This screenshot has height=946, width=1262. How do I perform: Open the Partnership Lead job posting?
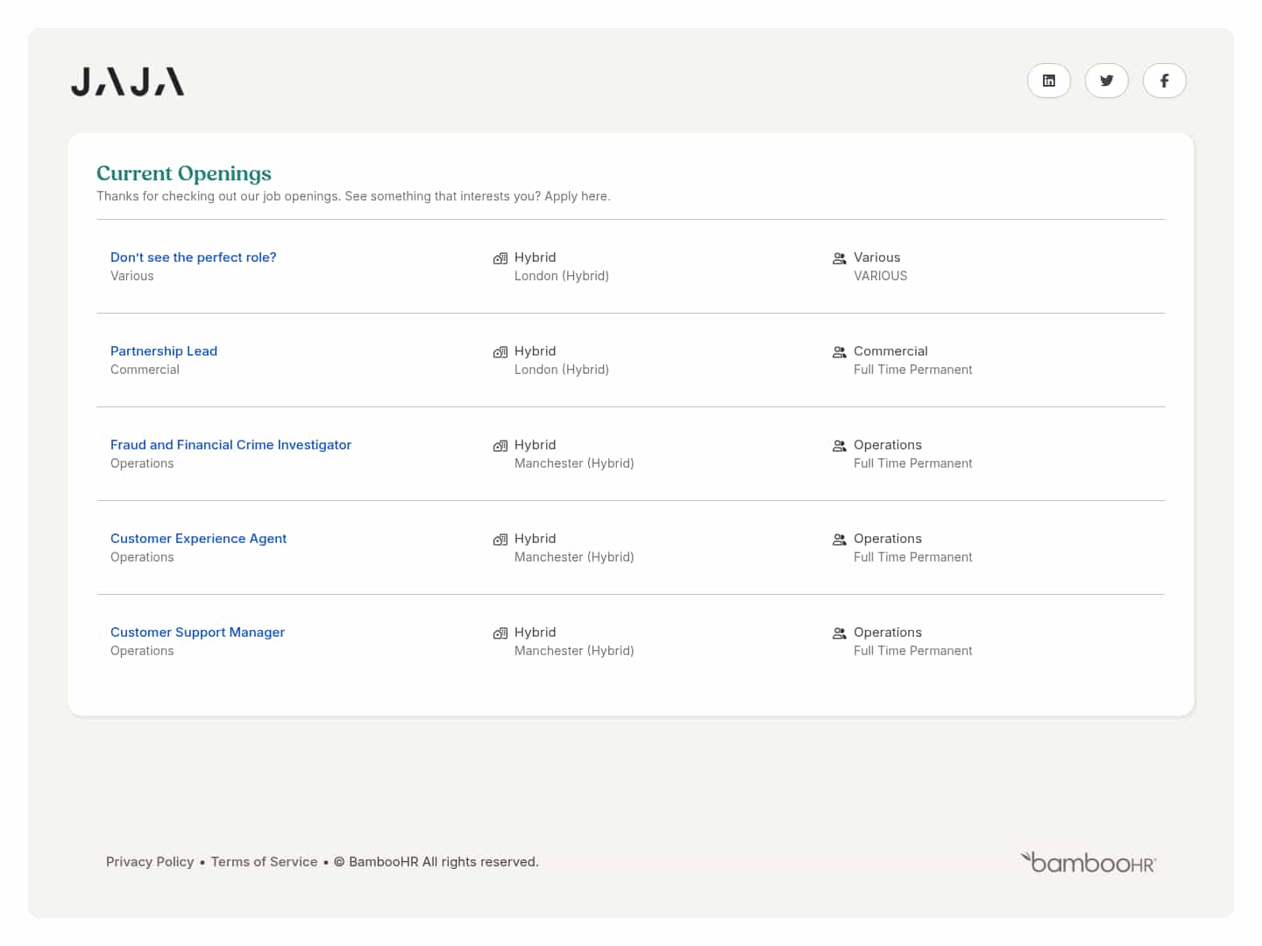tap(164, 350)
